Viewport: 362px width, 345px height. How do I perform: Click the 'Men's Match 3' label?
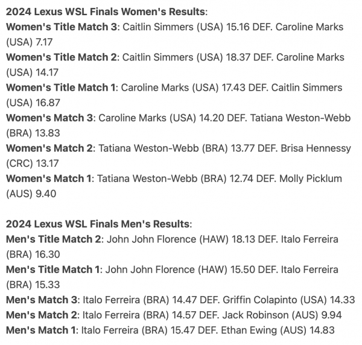click(42, 300)
